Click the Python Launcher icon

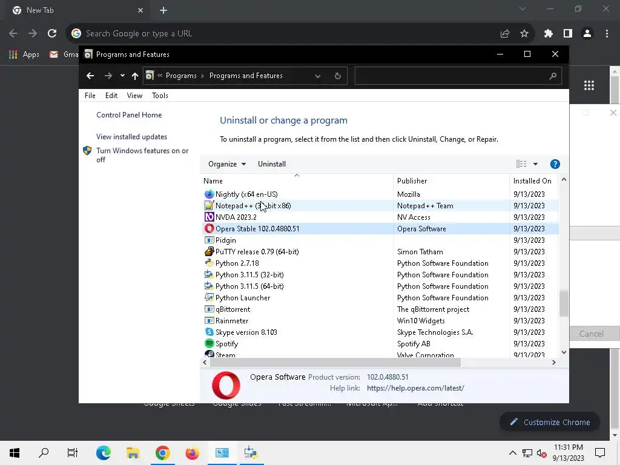point(209,297)
